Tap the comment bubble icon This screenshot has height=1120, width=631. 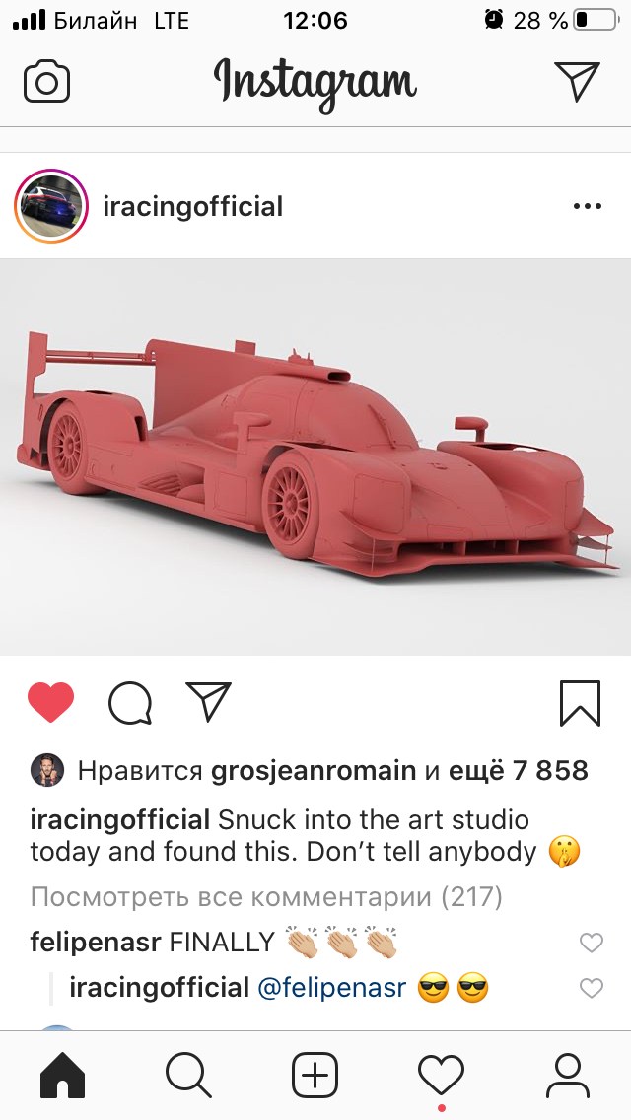tap(130, 703)
